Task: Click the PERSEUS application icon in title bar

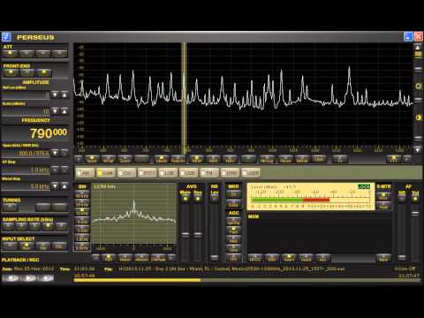Action: click(6, 37)
